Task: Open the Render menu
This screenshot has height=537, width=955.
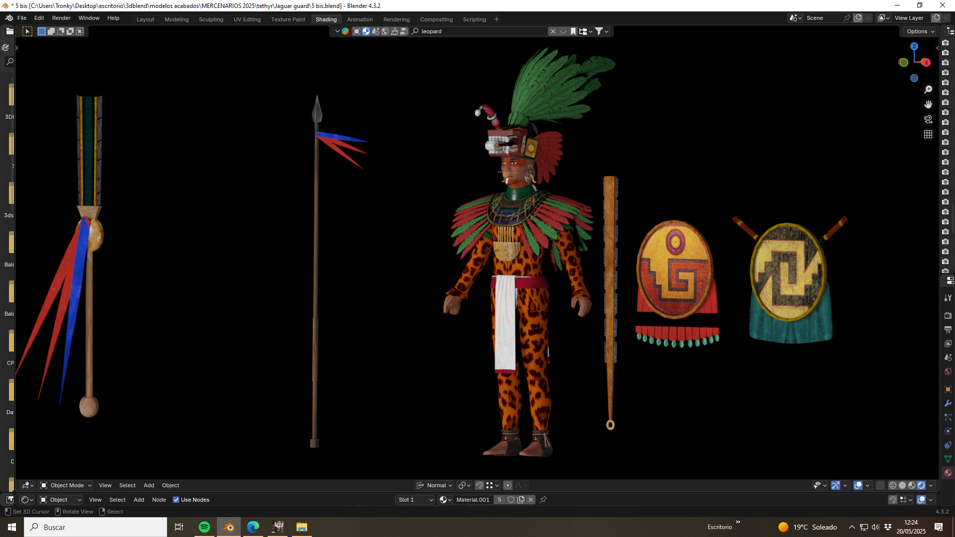Action: [x=61, y=18]
